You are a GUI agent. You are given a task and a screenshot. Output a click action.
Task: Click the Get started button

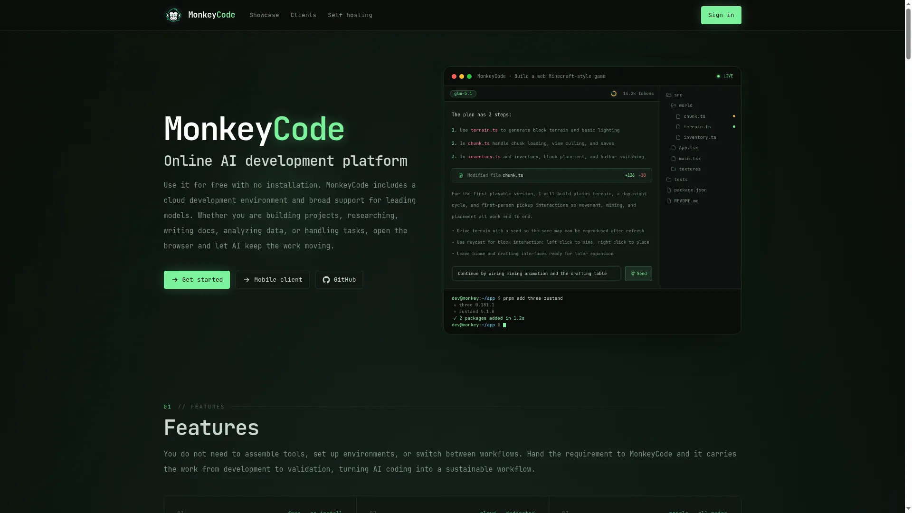click(x=197, y=280)
